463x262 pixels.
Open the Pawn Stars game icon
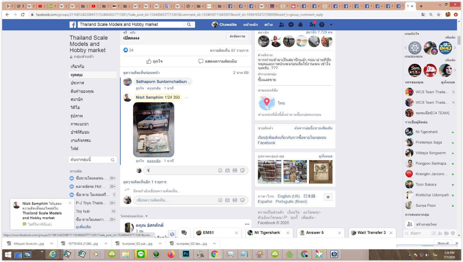(x=415, y=70)
